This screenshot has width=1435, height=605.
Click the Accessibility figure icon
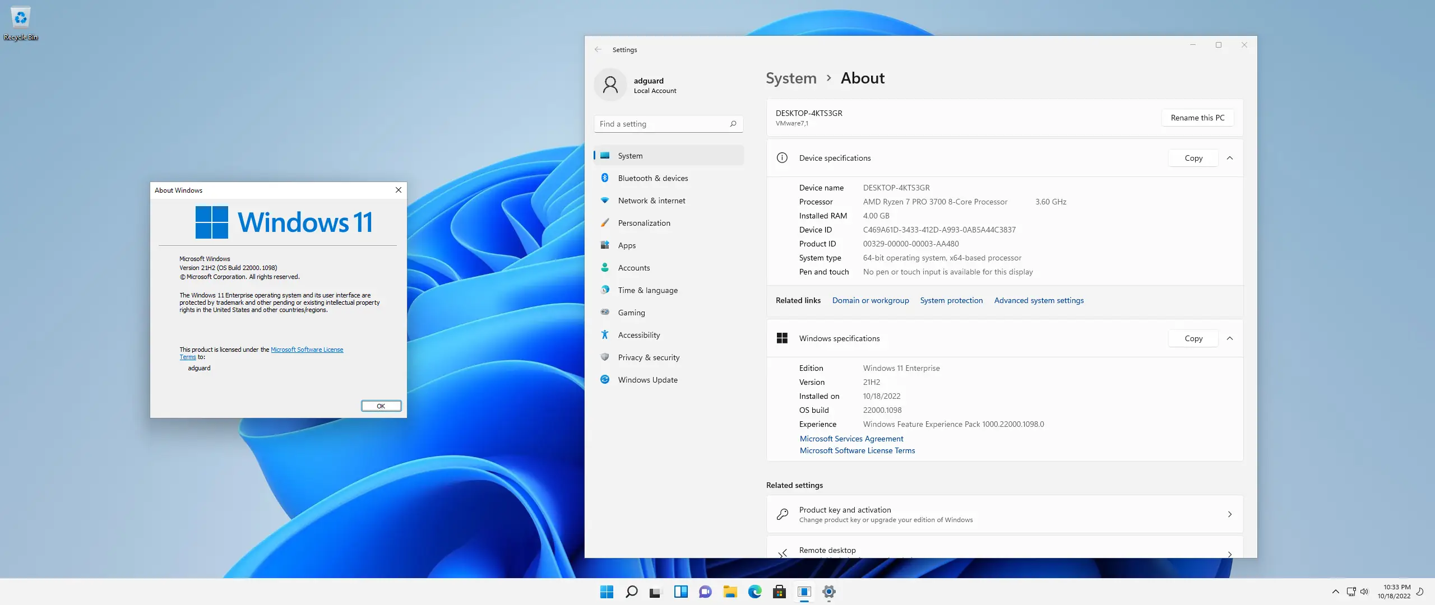click(x=605, y=334)
